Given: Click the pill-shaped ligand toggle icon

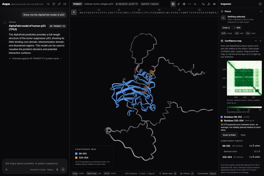Looking at the screenshot, I should pyautogui.click(x=214, y=4).
